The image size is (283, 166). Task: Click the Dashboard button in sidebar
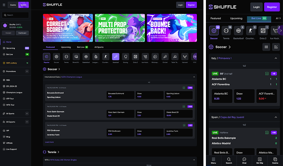click(x=22, y=33)
